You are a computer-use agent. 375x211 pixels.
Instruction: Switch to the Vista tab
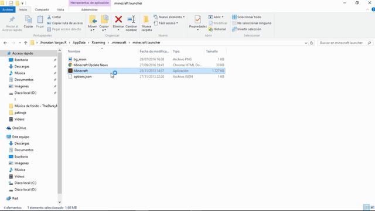[x=60, y=9]
